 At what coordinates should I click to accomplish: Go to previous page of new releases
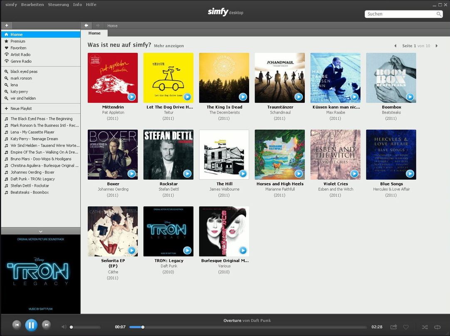click(396, 46)
